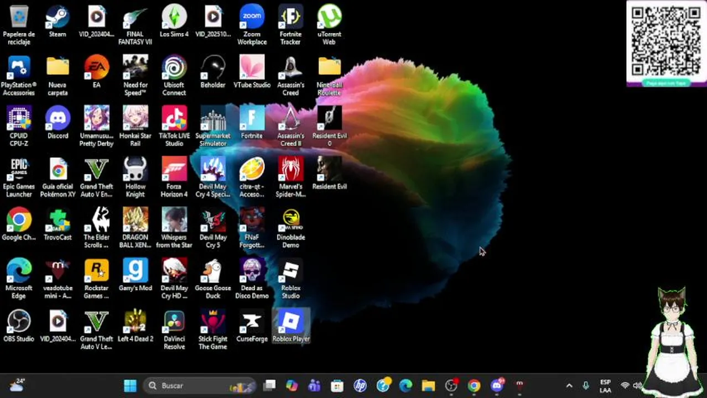
Task: Select Devil May Cry 4 Special icon
Action: point(213,178)
